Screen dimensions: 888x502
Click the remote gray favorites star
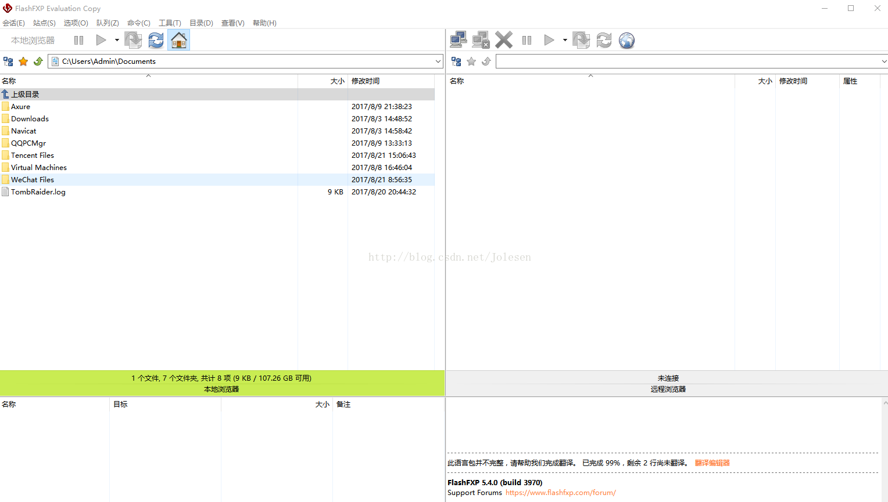471,62
